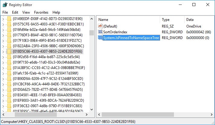Viewport: 215px width, 125px height.
Task: Expand the {01afc156-f2eb-4c1c-a722-8550417d396f} key
Action: pyautogui.click(x=3, y=74)
